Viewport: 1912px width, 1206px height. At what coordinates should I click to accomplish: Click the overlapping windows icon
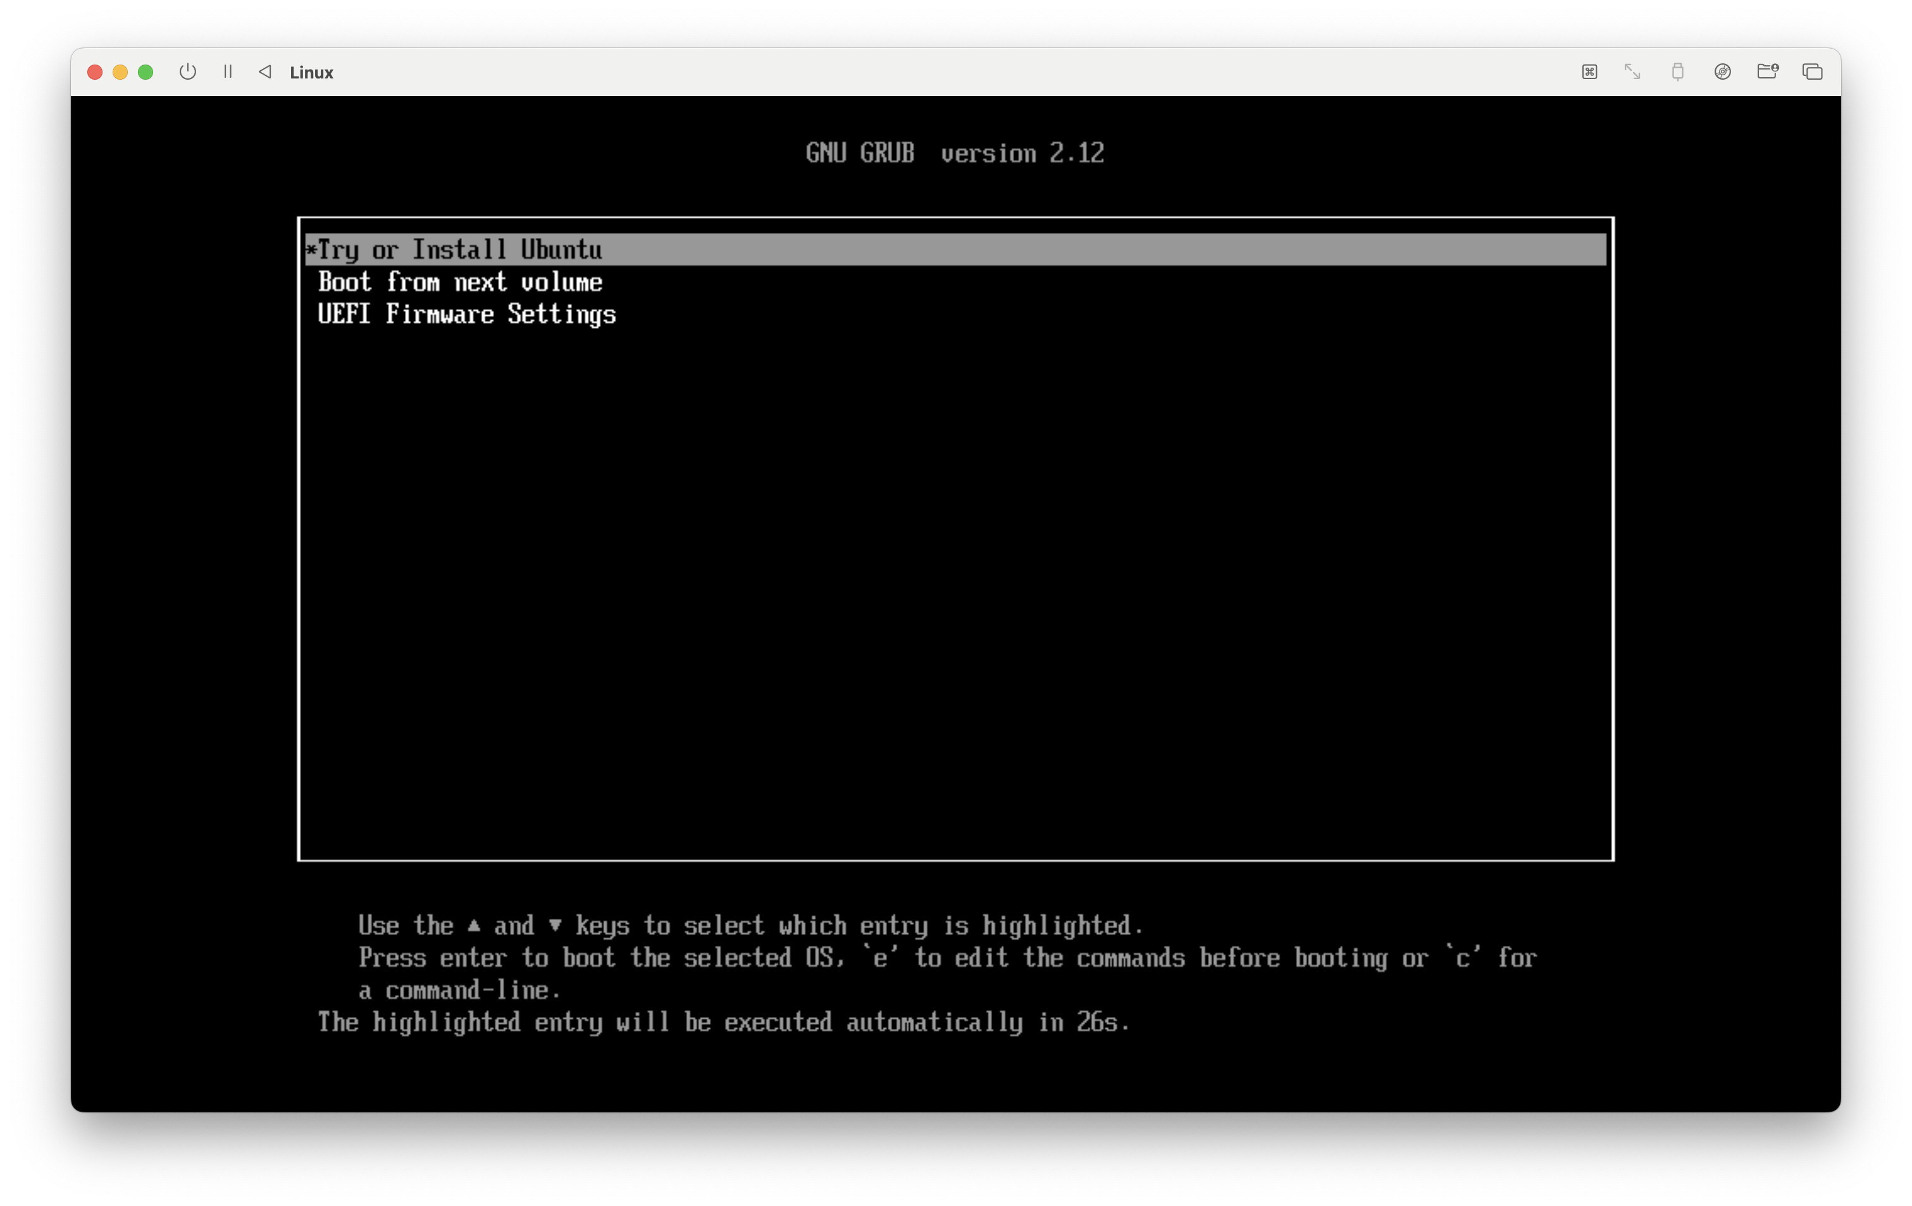tap(1812, 72)
